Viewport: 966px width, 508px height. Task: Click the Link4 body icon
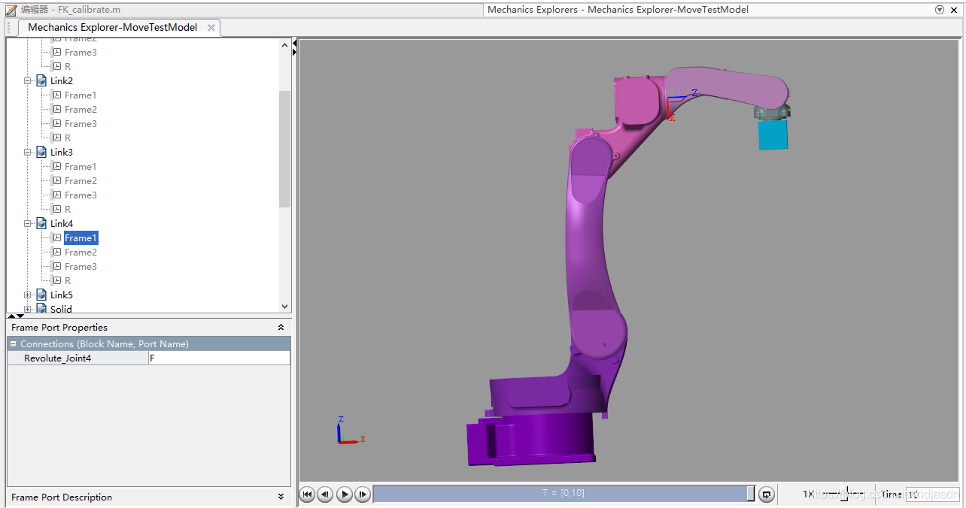[41, 223]
